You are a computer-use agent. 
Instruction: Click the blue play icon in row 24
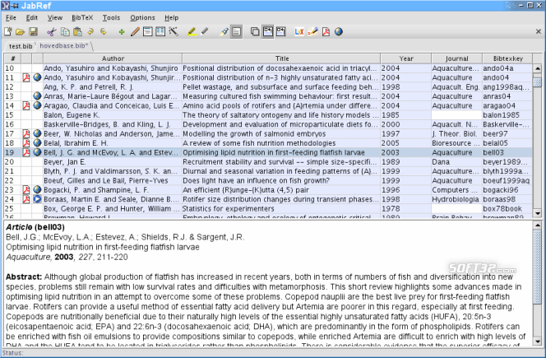pyautogui.click(x=37, y=199)
